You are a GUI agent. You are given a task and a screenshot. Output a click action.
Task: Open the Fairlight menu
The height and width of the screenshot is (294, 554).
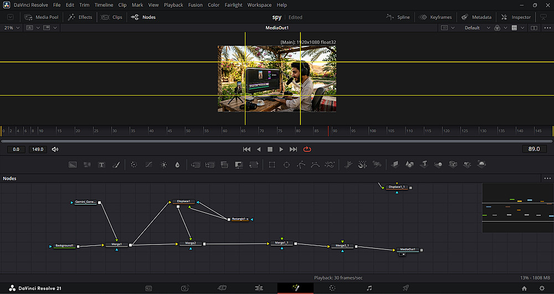(234, 5)
